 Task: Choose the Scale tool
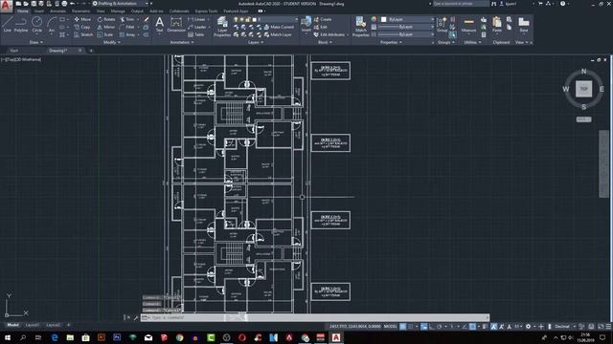pos(105,34)
